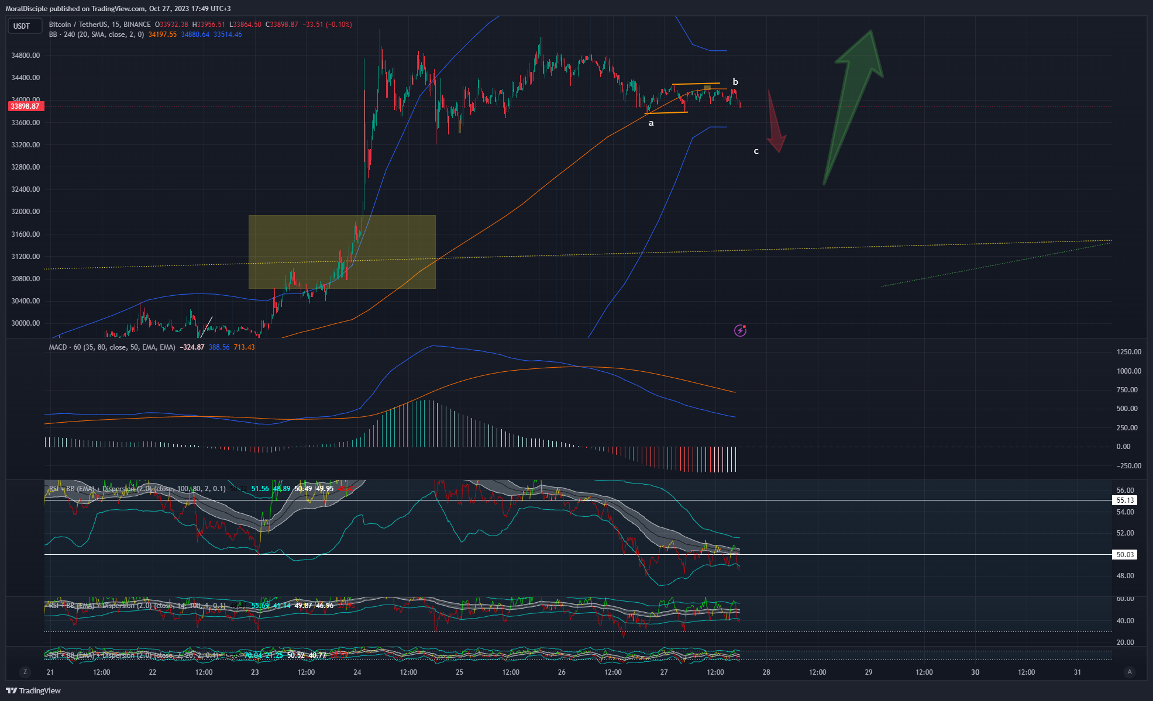This screenshot has height=701, width=1153.
Task: Toggle the A auto-scale icon
Action: click(1130, 672)
